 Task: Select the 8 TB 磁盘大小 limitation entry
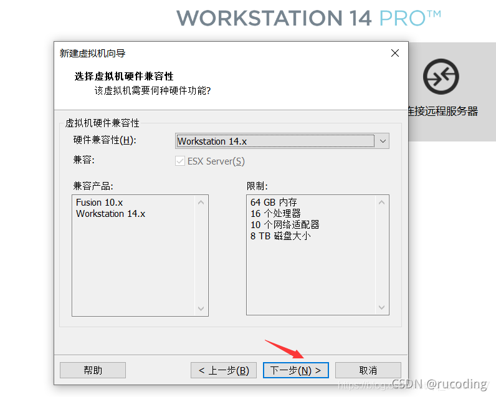pos(280,236)
